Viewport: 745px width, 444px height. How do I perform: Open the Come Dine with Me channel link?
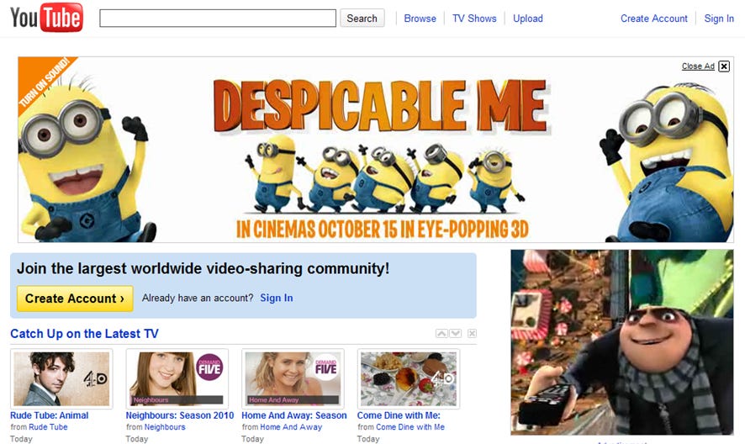[x=410, y=427]
